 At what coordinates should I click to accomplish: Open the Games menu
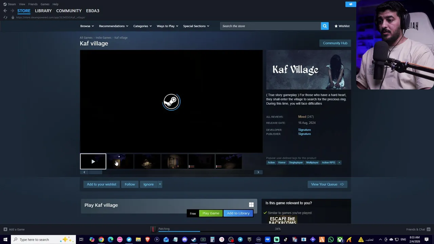coord(45,4)
